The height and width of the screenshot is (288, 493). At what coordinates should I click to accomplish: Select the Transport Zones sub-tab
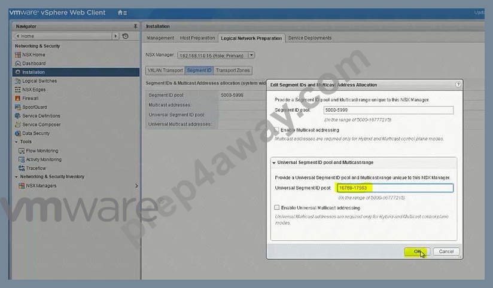tap(233, 71)
